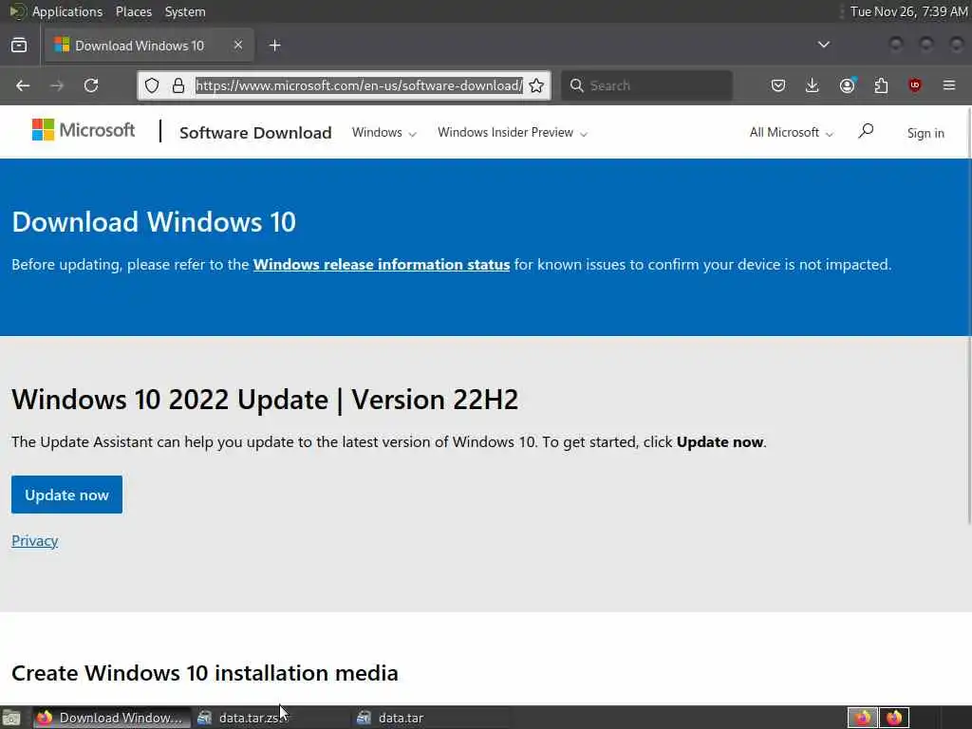Image resolution: width=972 pixels, height=729 pixels.
Task: Open the Pocket save icon
Action: pyautogui.click(x=778, y=85)
